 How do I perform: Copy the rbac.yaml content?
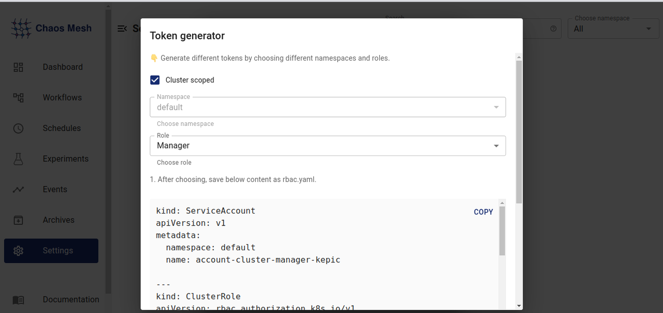click(x=483, y=212)
